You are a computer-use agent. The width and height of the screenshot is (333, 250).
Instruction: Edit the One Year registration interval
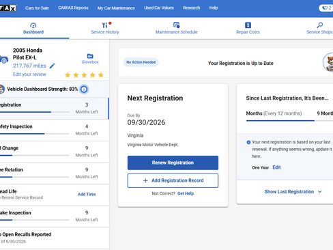276,167
